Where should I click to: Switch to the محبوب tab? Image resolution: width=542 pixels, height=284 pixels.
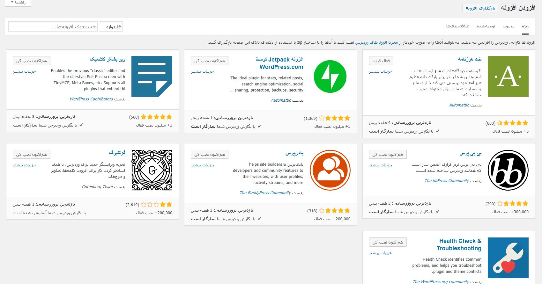pos(509,26)
